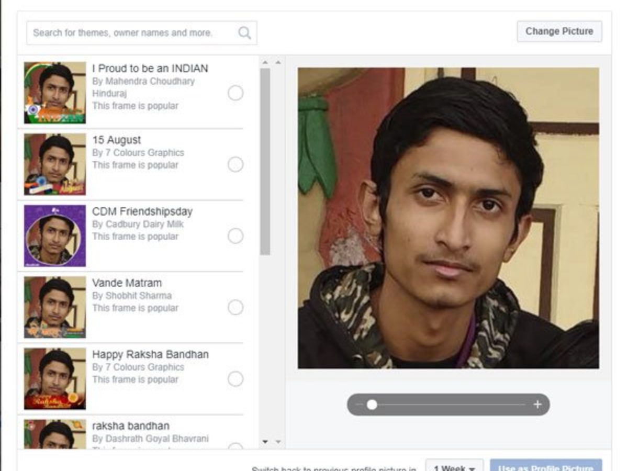628x471 pixels.
Task: Click the large profile picture preview
Action: [x=448, y=218]
